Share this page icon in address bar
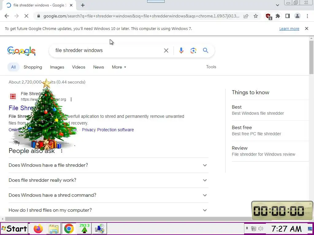The width and height of the screenshot is (314, 235). (x=246, y=16)
